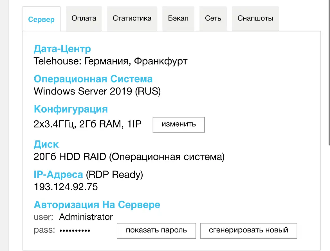Click the Windows Server 2019 (RUS) text

[x=97, y=91]
